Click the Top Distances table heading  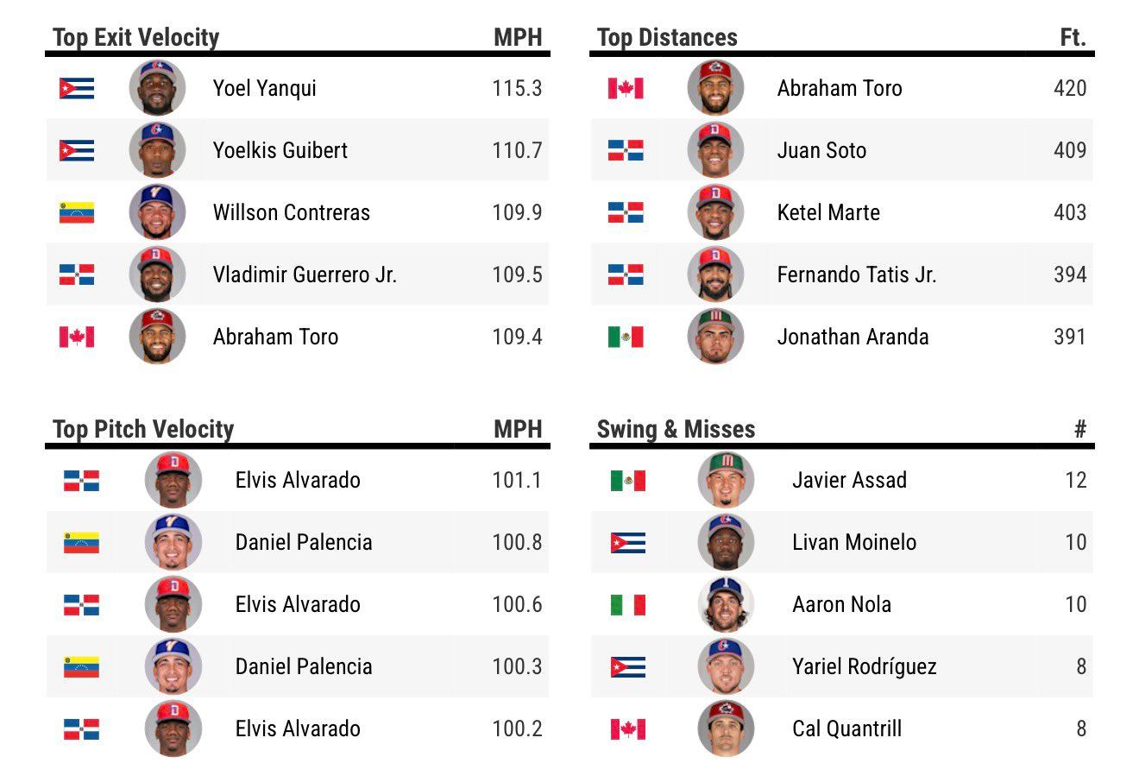[667, 37]
